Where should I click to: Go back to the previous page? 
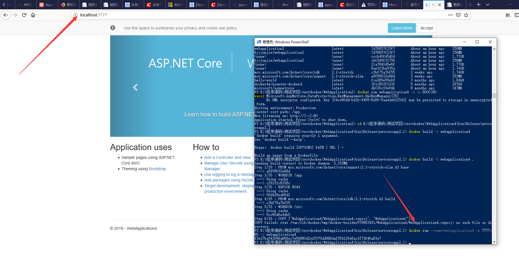(x=6, y=15)
